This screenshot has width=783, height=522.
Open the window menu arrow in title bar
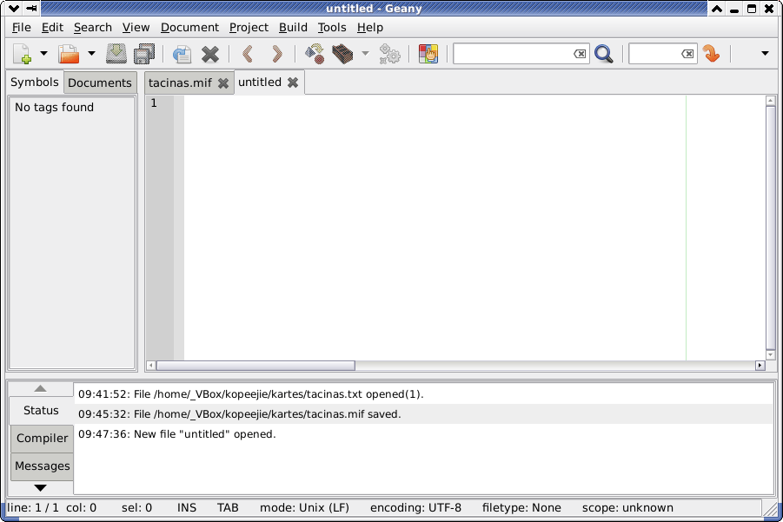pos(14,8)
